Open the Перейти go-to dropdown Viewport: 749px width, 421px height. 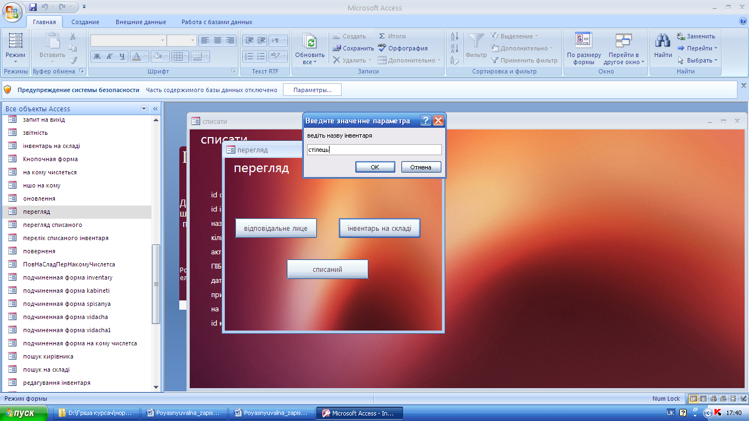click(697, 48)
